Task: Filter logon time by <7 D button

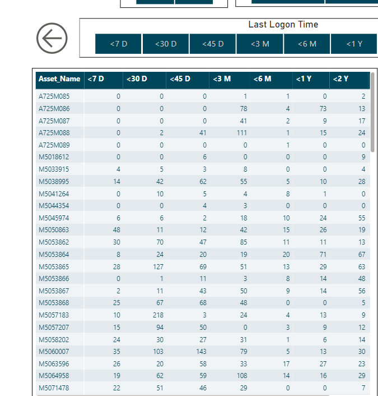Action: [118, 44]
